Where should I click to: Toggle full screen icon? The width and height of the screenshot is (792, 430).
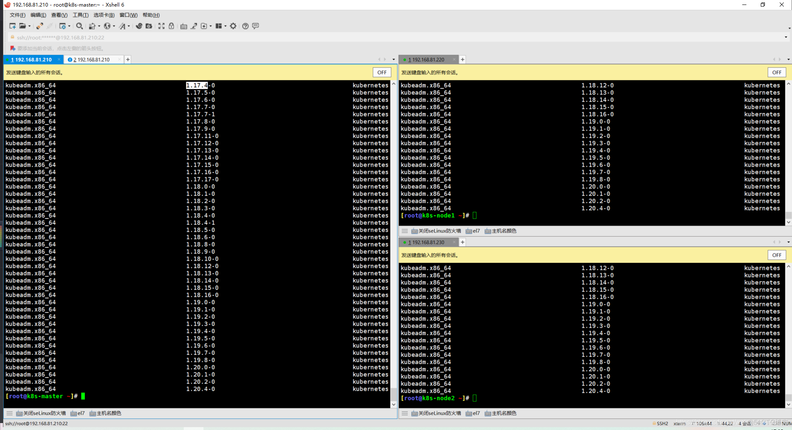pos(162,26)
